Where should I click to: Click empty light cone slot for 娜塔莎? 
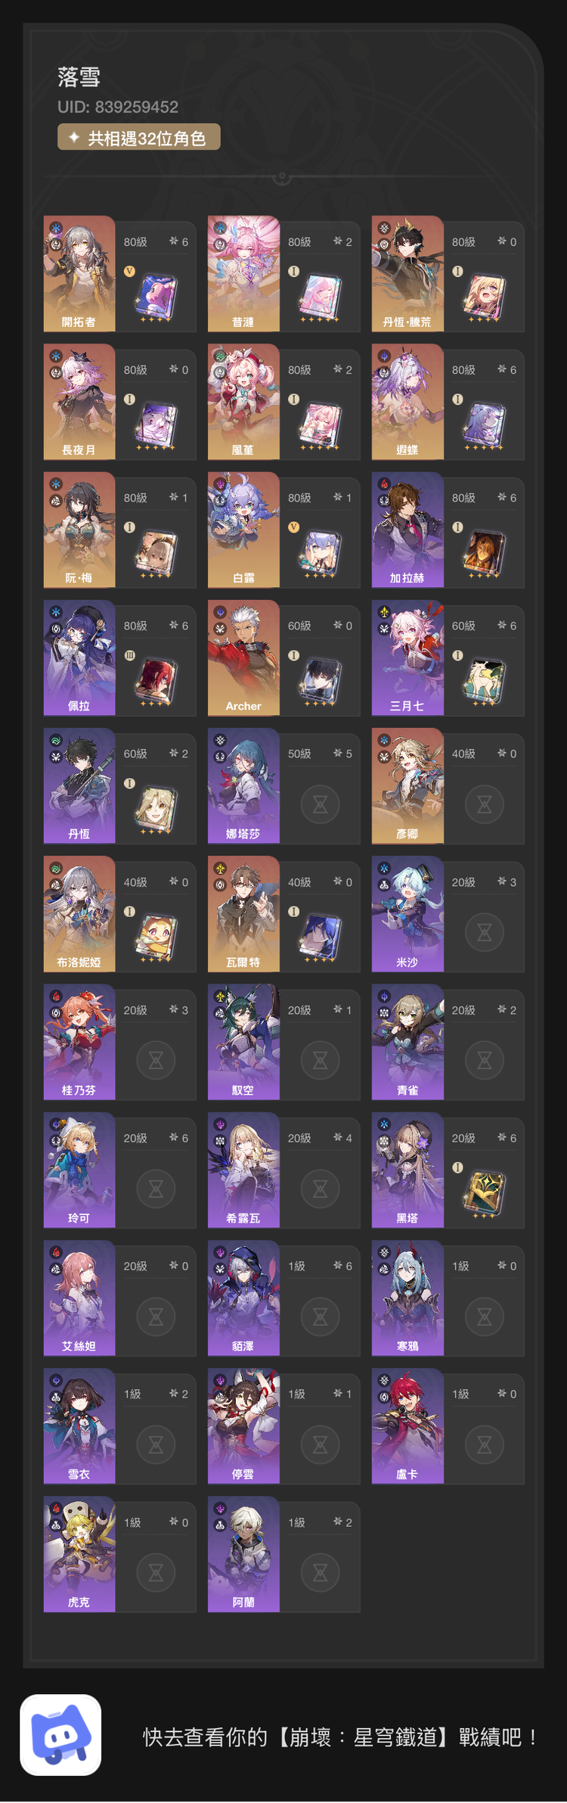pos(321,804)
